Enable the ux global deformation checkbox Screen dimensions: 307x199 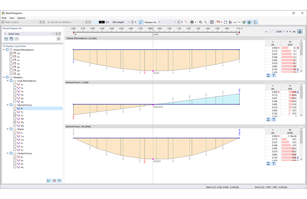click(11, 57)
